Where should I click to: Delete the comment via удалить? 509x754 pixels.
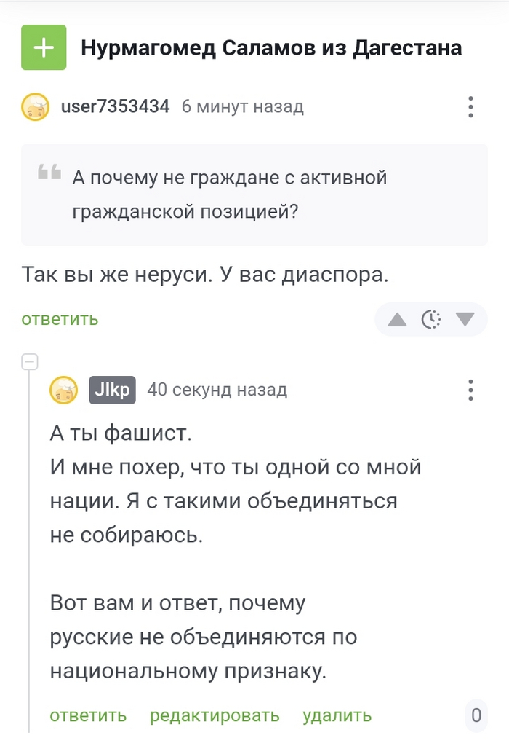[x=337, y=716]
